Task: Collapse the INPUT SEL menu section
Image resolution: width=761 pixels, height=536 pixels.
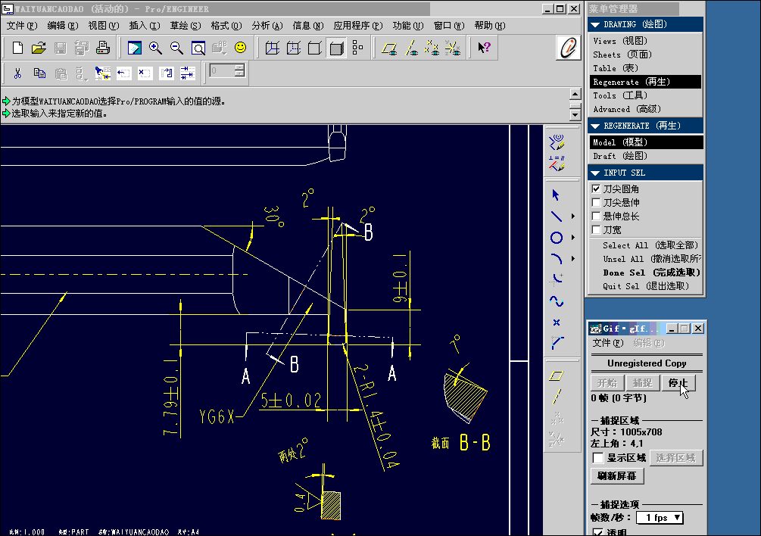Action: coord(595,173)
